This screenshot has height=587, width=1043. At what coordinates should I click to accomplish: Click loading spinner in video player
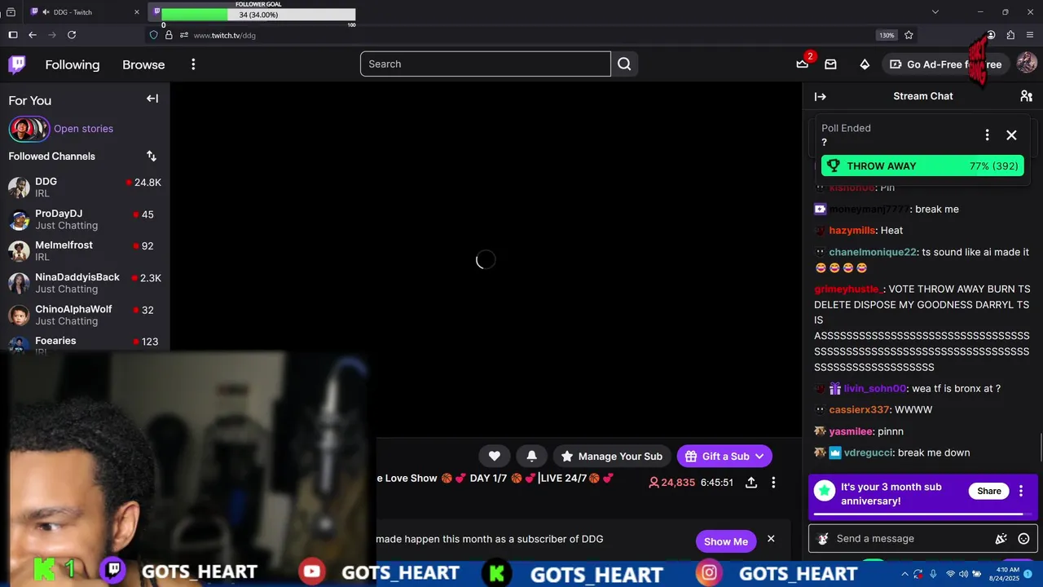[485, 260]
